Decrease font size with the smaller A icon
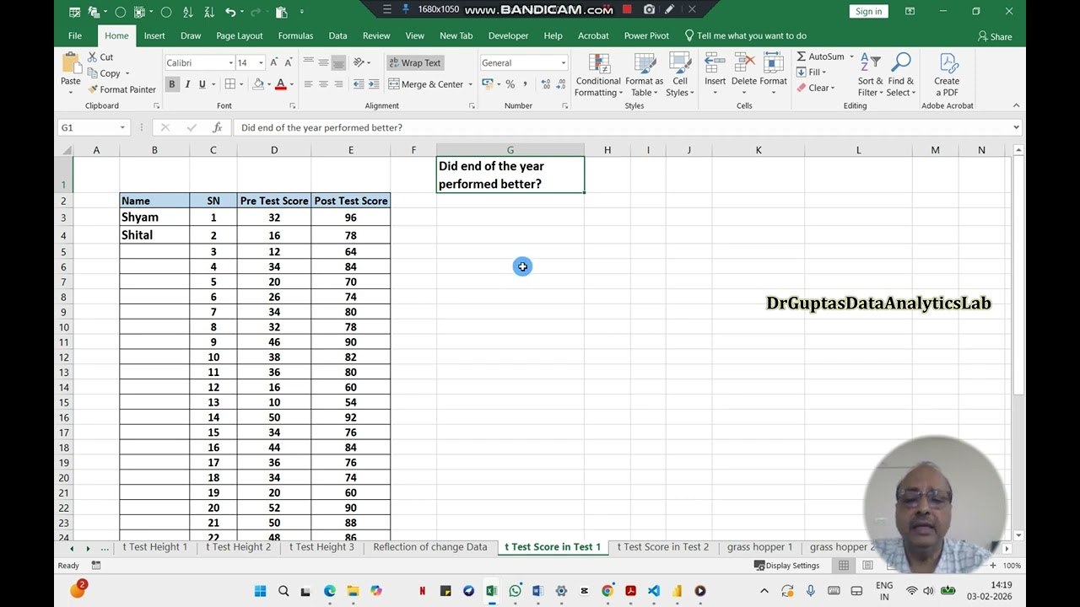1080x607 pixels. [x=289, y=63]
